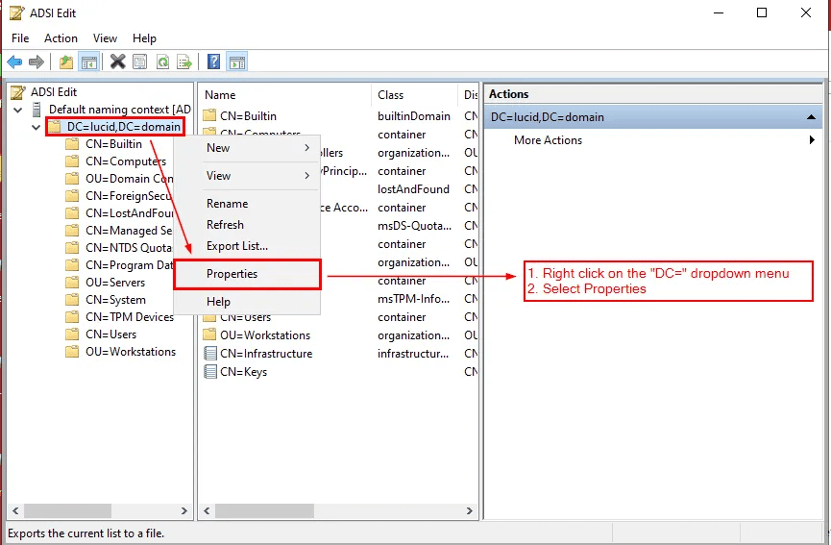Click the Properties toolbar icon
This screenshot has width=831, height=545.
point(140,62)
